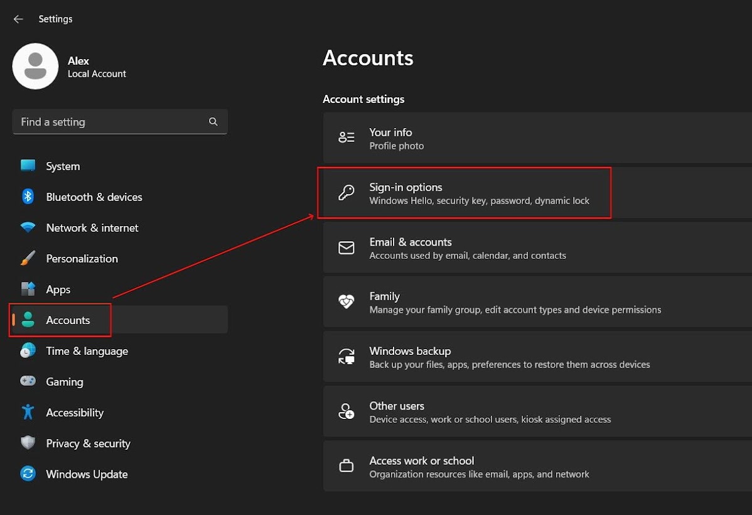Select Accounts in the sidebar
Image resolution: width=752 pixels, height=515 pixels.
coord(68,320)
